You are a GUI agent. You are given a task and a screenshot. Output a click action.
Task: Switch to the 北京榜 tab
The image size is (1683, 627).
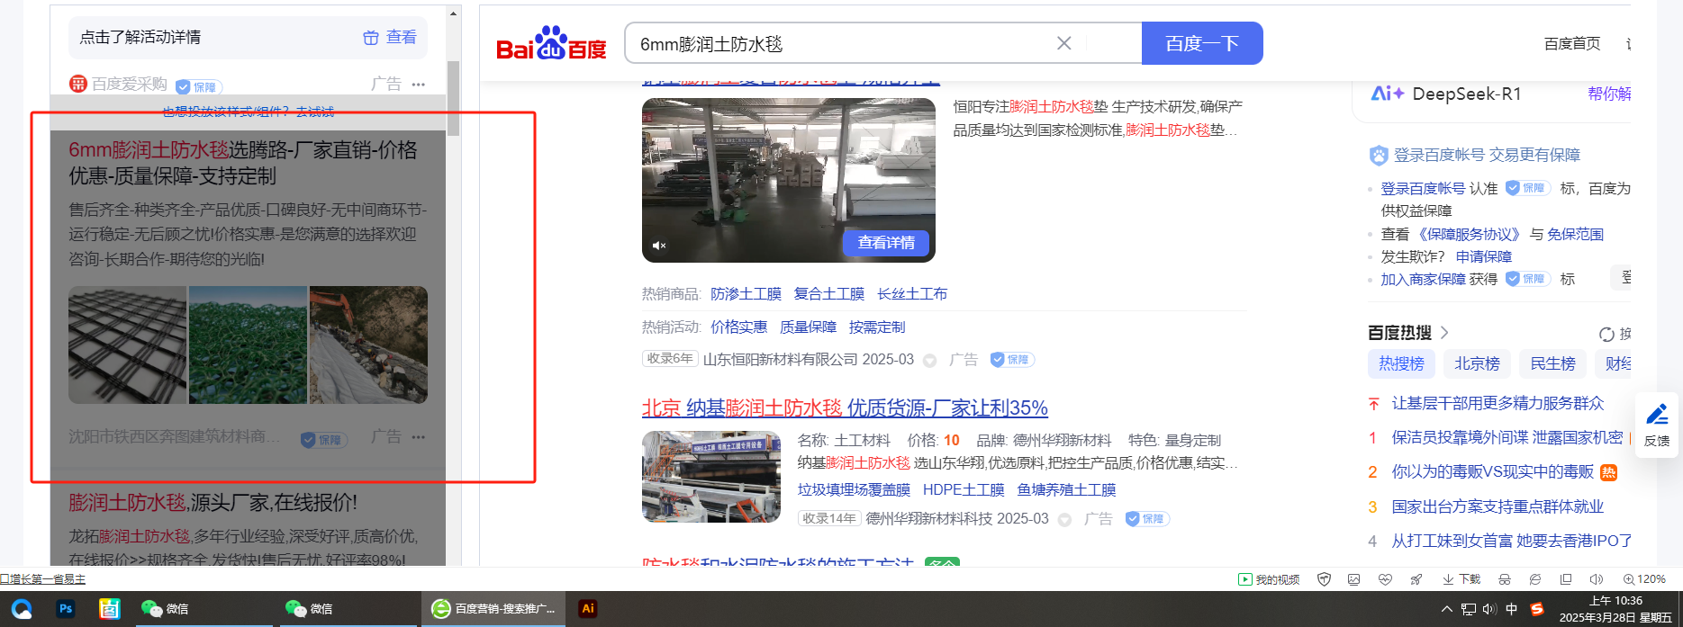1478,363
